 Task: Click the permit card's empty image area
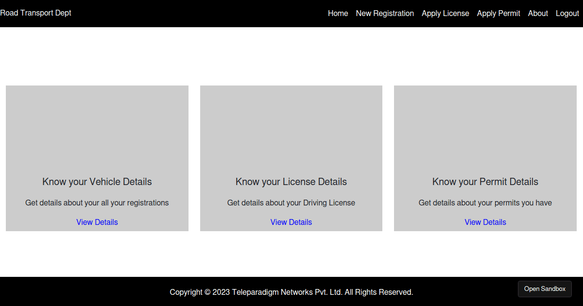[x=485, y=126]
